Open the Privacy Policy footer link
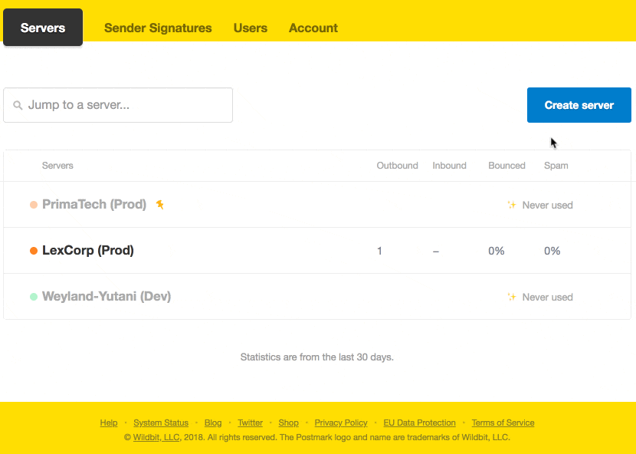 (341, 423)
